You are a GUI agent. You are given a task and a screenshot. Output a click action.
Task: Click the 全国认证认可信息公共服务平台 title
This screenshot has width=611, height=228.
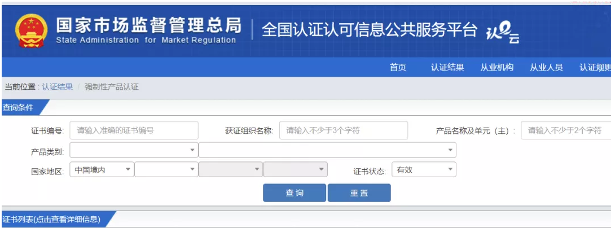[x=370, y=30]
